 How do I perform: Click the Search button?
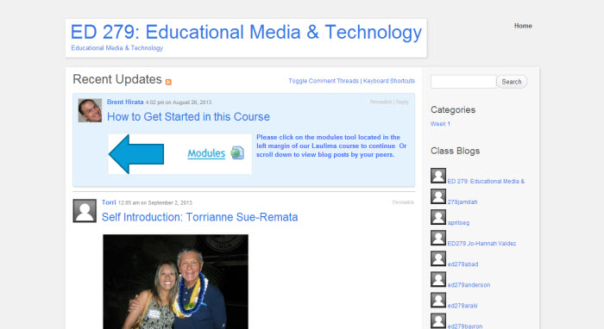coord(512,82)
